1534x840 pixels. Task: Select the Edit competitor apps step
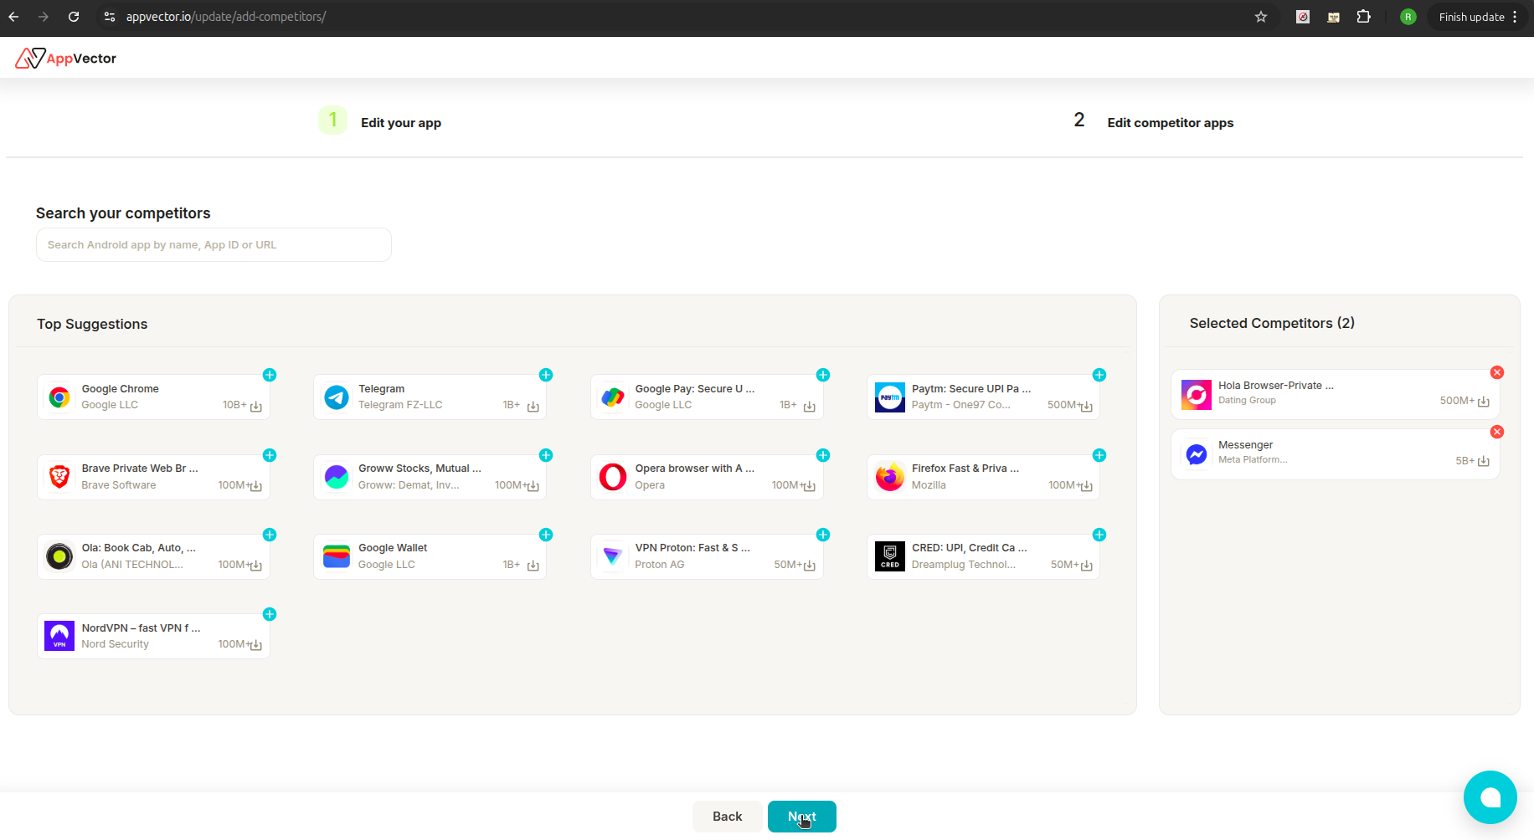1170,122
